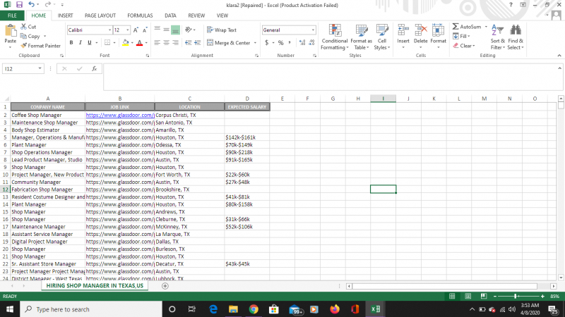Open Find & Select binoculars menu
Screen dimensions: 565x317
(x=516, y=37)
